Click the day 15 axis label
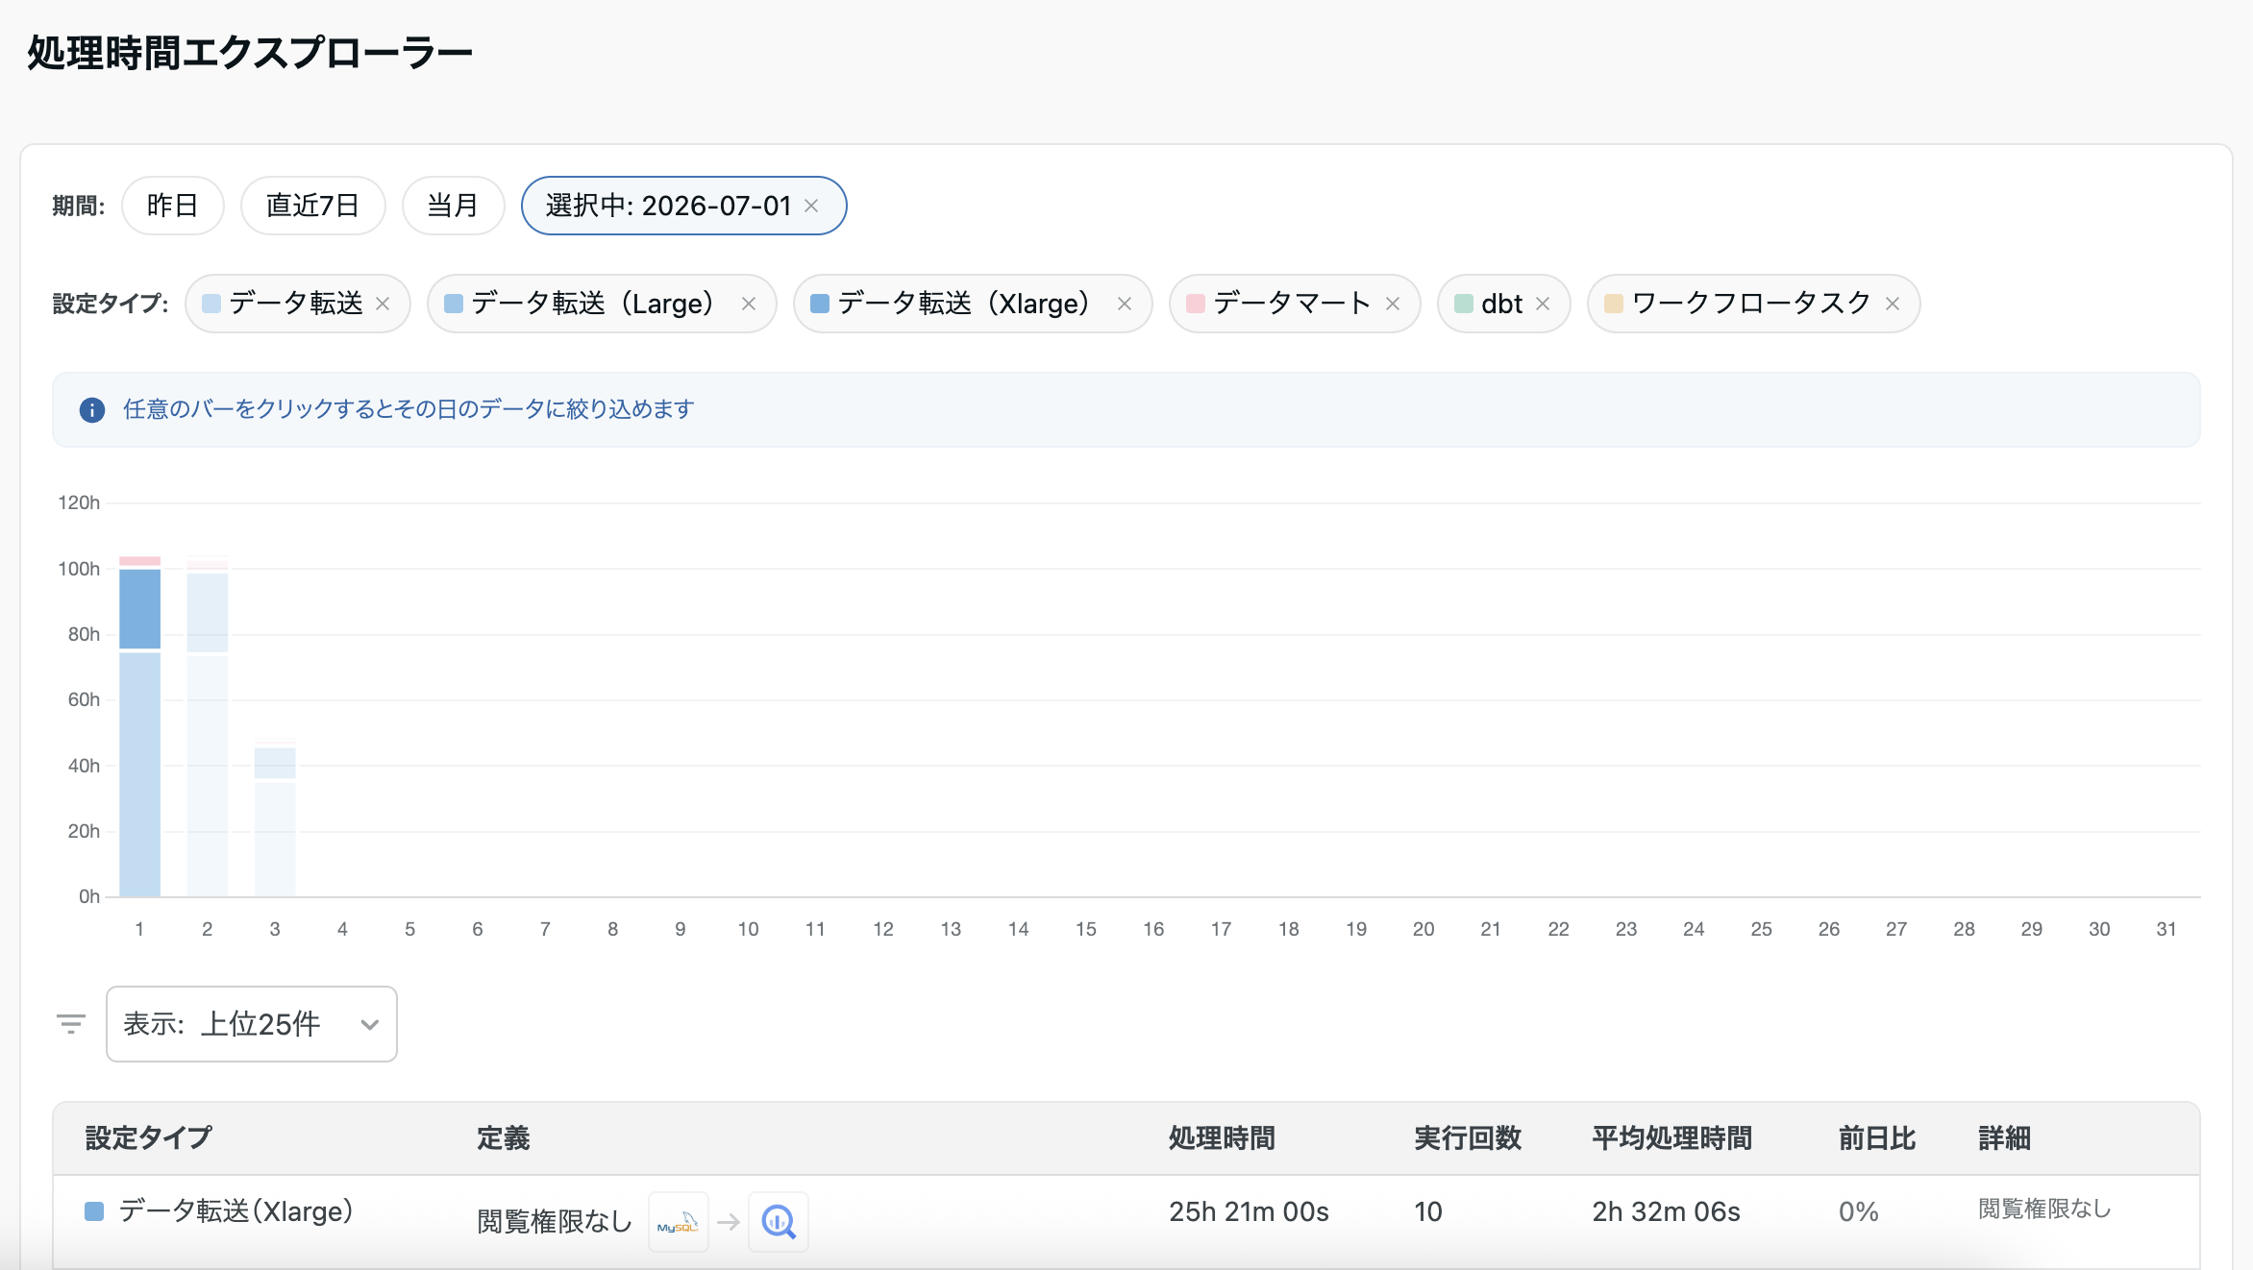 point(1086,929)
